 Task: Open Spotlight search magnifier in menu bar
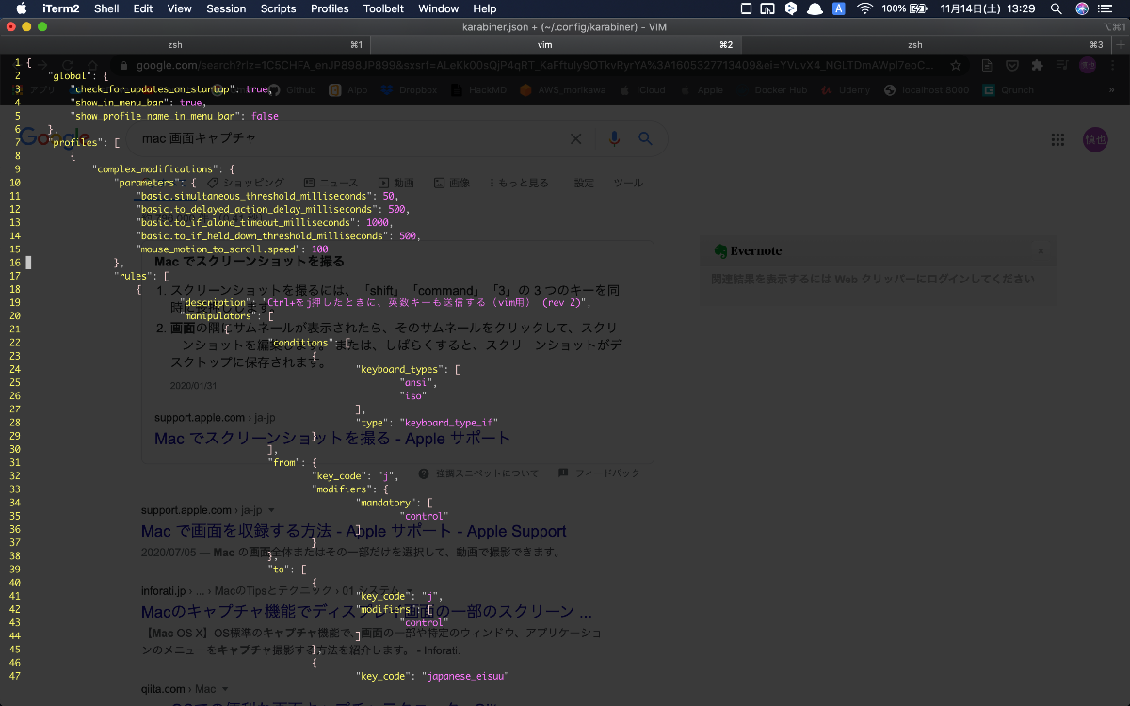(x=1057, y=8)
